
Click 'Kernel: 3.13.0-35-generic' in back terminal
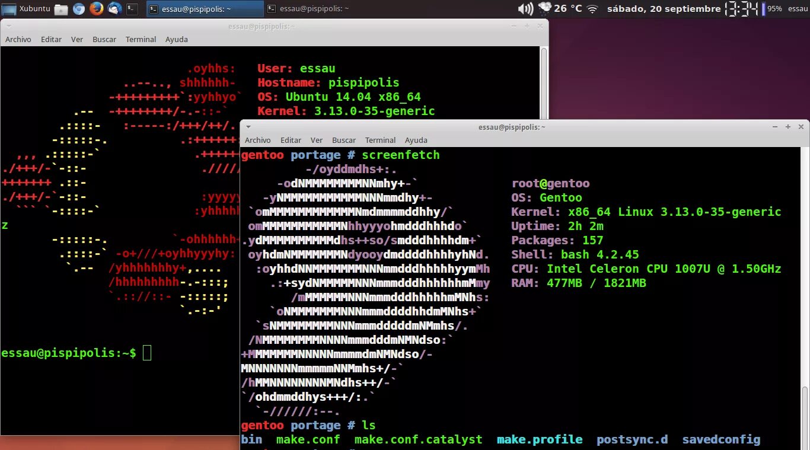[346, 111]
